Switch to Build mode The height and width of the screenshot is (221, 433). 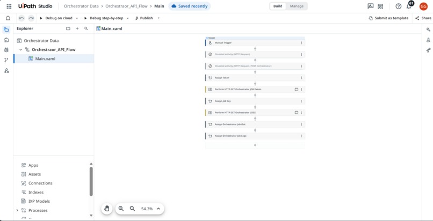(278, 6)
